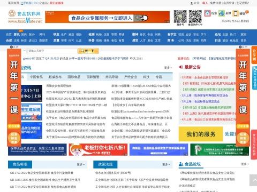Open the orange food enterprise services banner
The image size is (257, 192).
pos(107,17)
